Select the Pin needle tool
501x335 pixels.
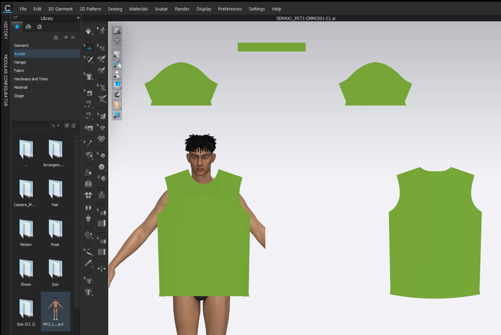[x=89, y=143]
